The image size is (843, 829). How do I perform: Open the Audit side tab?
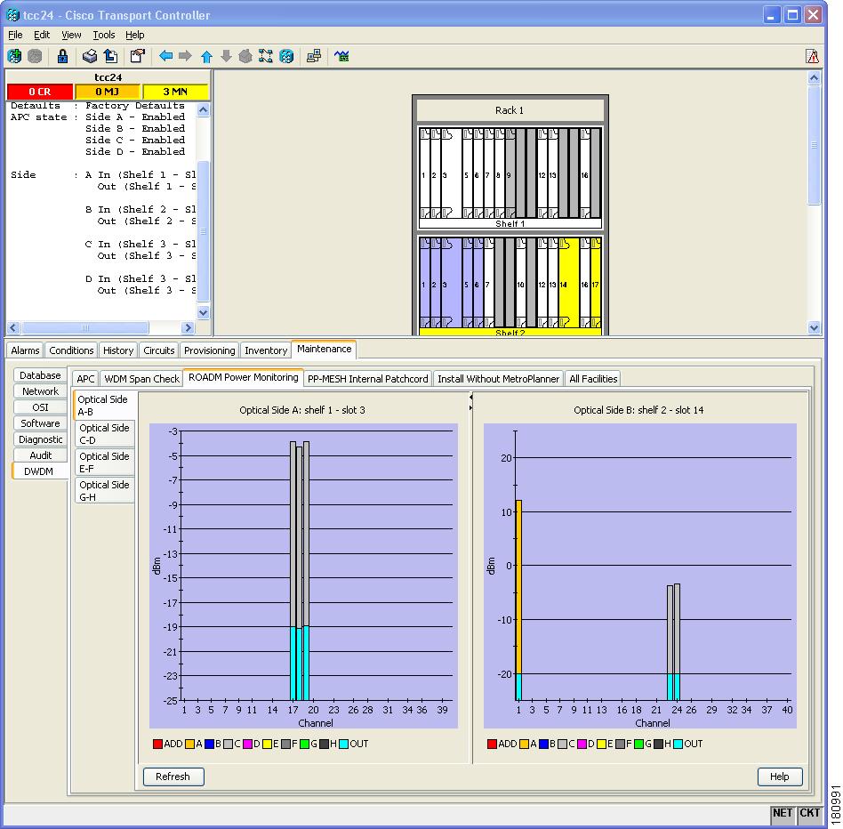(x=40, y=455)
